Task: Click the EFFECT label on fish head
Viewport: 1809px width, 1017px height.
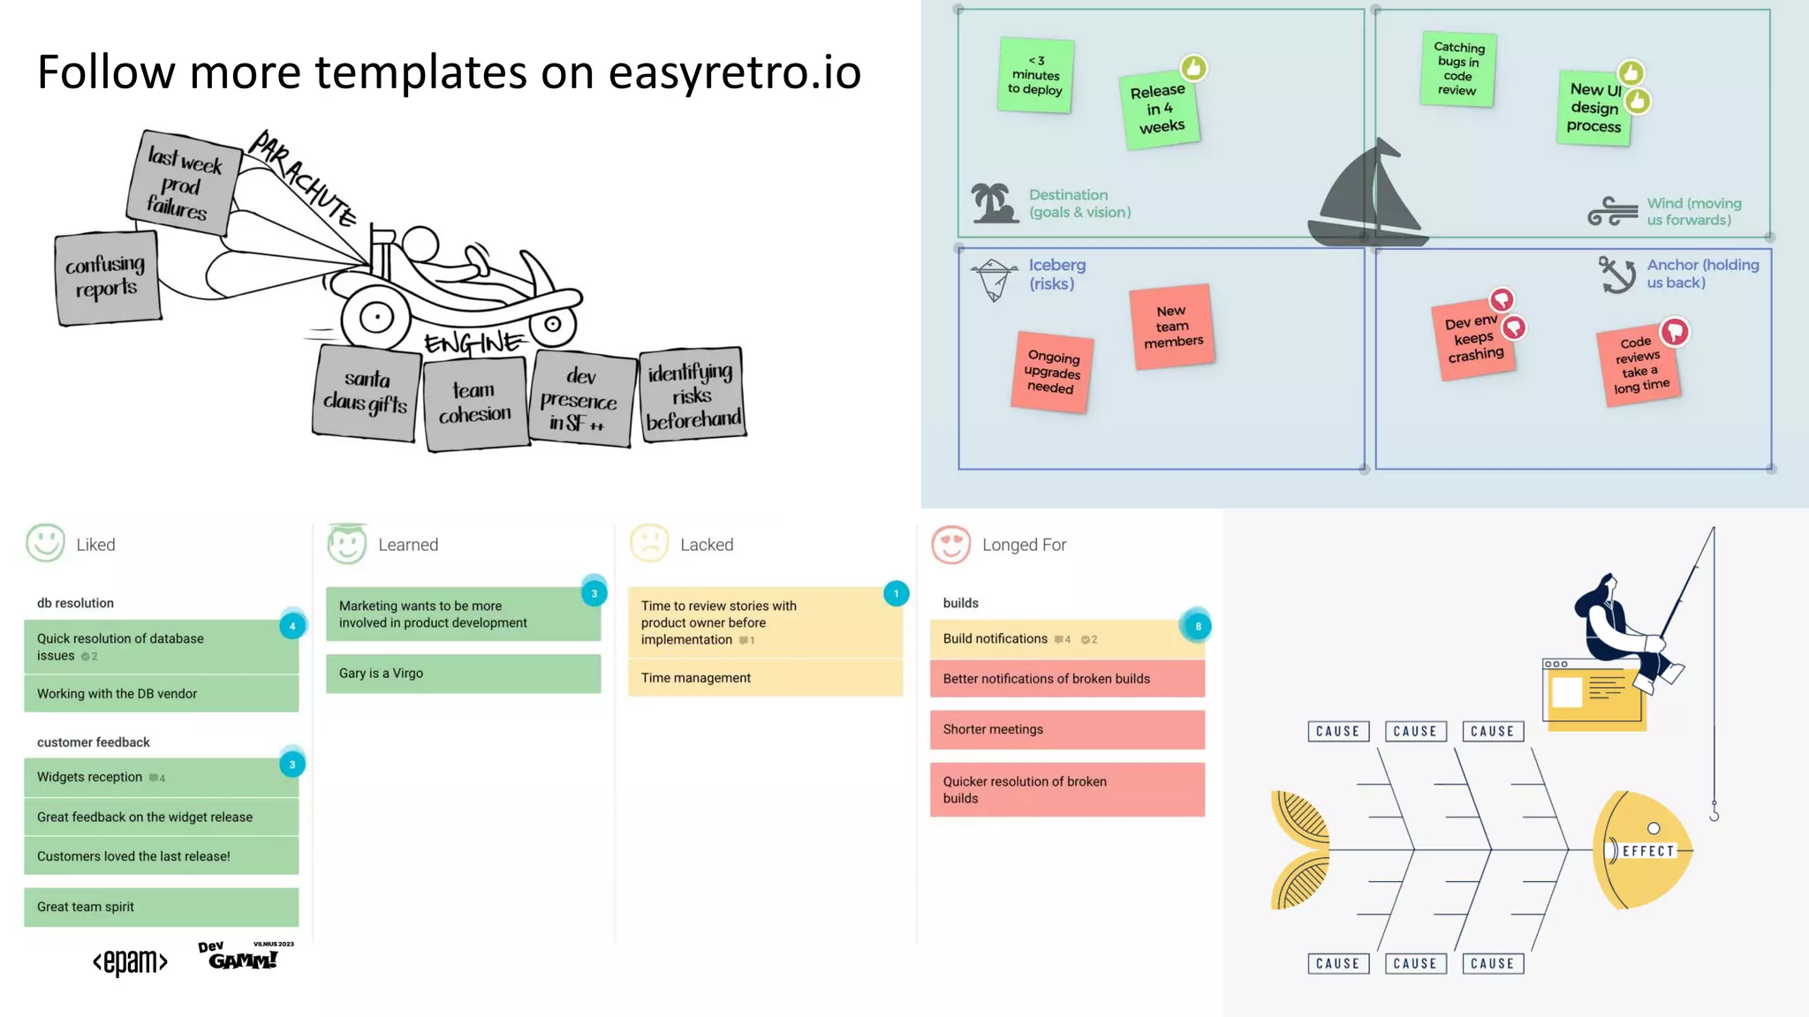Action: 1647,851
